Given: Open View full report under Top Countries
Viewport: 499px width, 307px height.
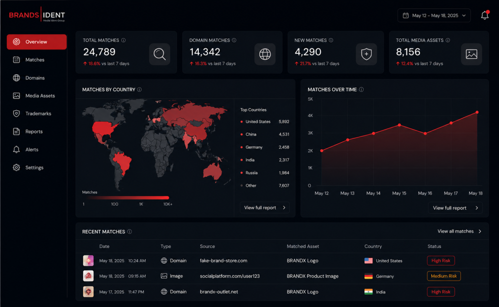Looking at the screenshot, I should tap(265, 208).
